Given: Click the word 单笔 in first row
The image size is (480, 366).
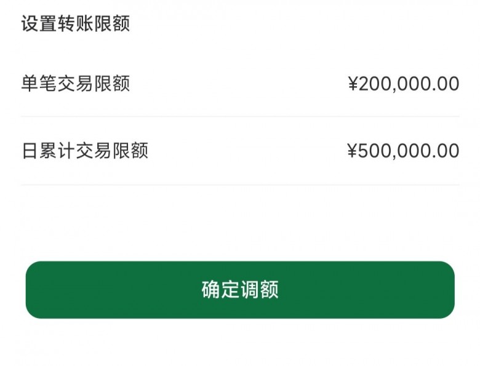Looking at the screenshot, I should tap(39, 84).
